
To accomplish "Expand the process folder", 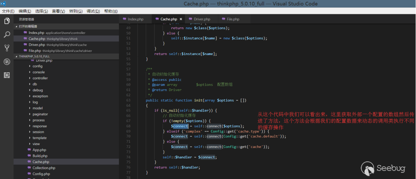I will [x=38, y=120].
